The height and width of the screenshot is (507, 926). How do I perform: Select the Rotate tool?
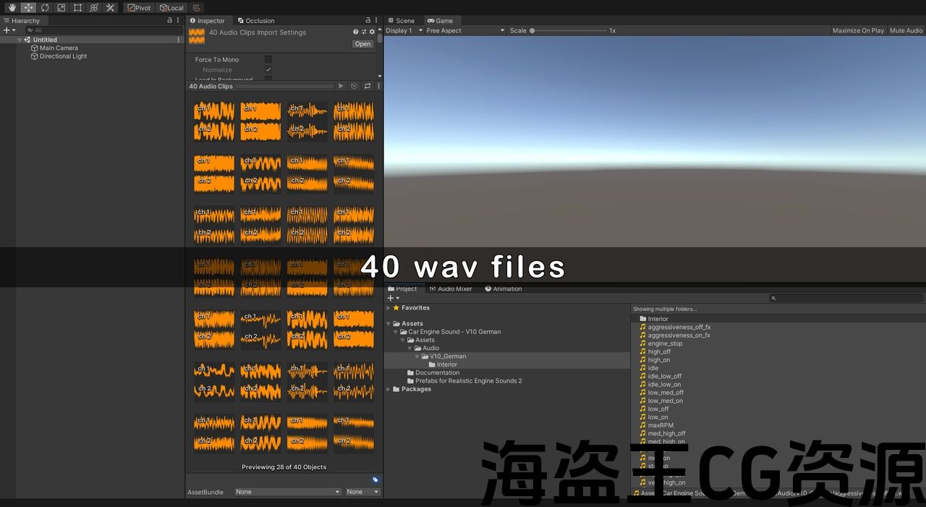click(45, 7)
